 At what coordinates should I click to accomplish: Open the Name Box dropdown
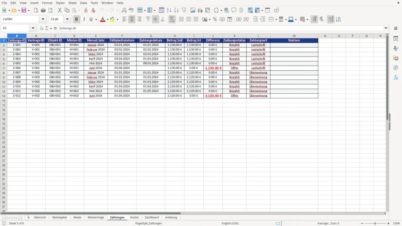click(x=33, y=28)
